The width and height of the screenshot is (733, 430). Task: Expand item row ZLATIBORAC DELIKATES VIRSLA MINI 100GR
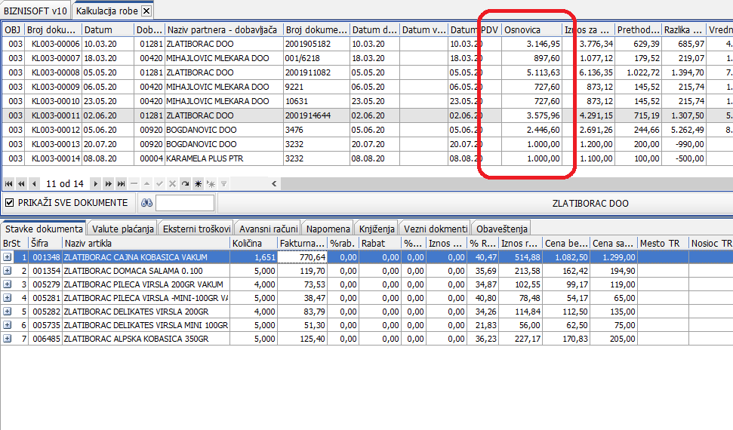click(x=7, y=325)
